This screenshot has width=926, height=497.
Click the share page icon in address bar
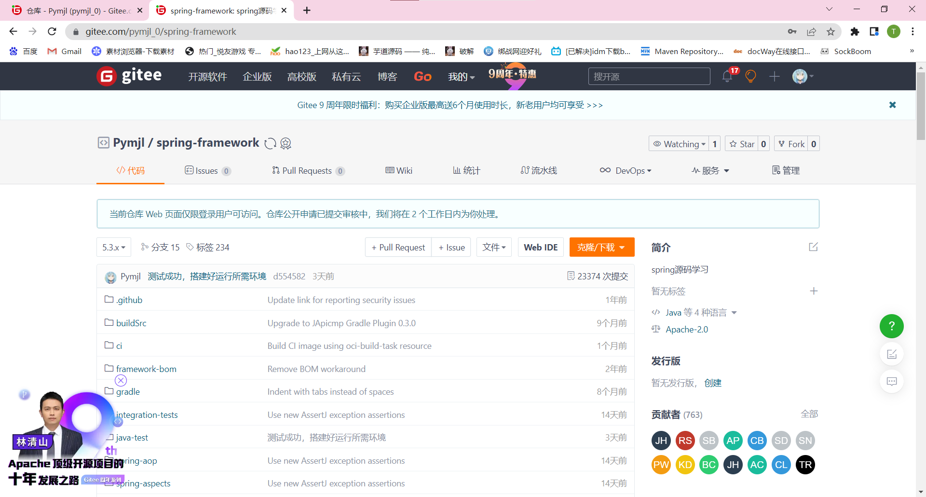click(x=811, y=31)
